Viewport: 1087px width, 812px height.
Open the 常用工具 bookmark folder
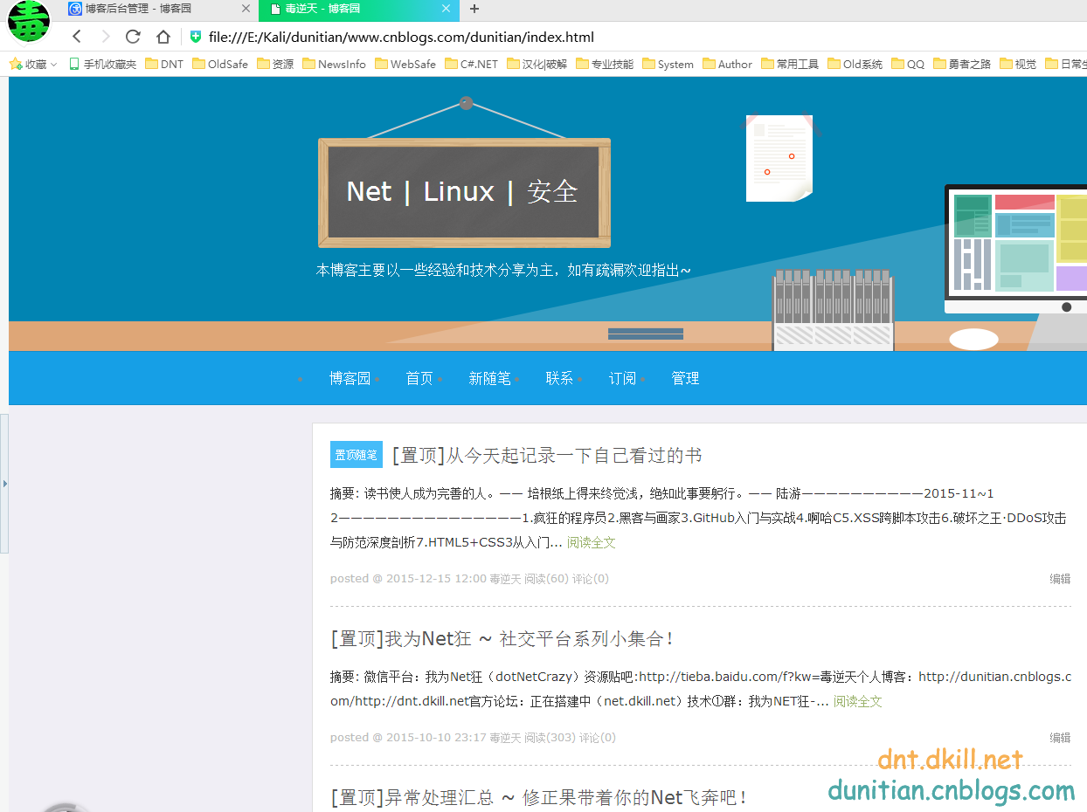[x=790, y=64]
